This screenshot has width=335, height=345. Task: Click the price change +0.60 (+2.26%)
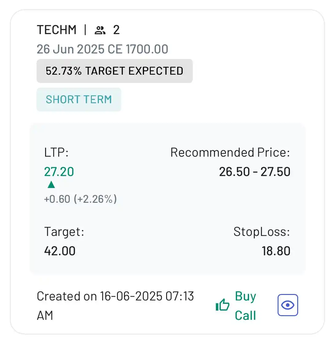click(x=80, y=199)
